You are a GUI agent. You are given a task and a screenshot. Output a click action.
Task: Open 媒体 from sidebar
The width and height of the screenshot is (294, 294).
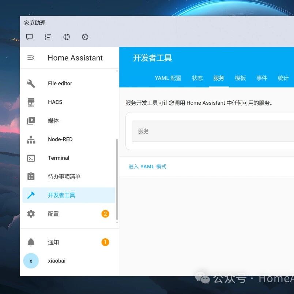click(x=69, y=120)
